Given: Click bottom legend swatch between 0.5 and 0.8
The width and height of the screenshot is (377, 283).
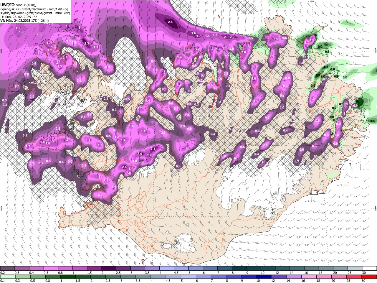Looking at the screenshot, I should 37,277.
